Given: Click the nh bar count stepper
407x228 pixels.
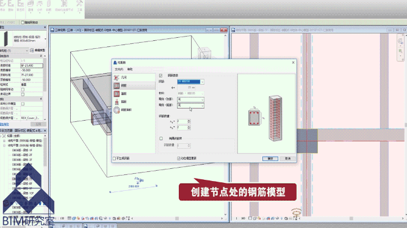Looking at the screenshot, I should 189,127.
